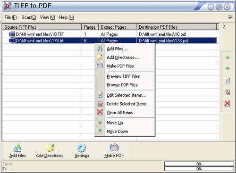Click All Pages cell for 10.TIF row
The image size is (236, 173).
110,34
